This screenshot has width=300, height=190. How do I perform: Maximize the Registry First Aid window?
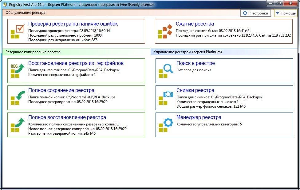[279, 3]
